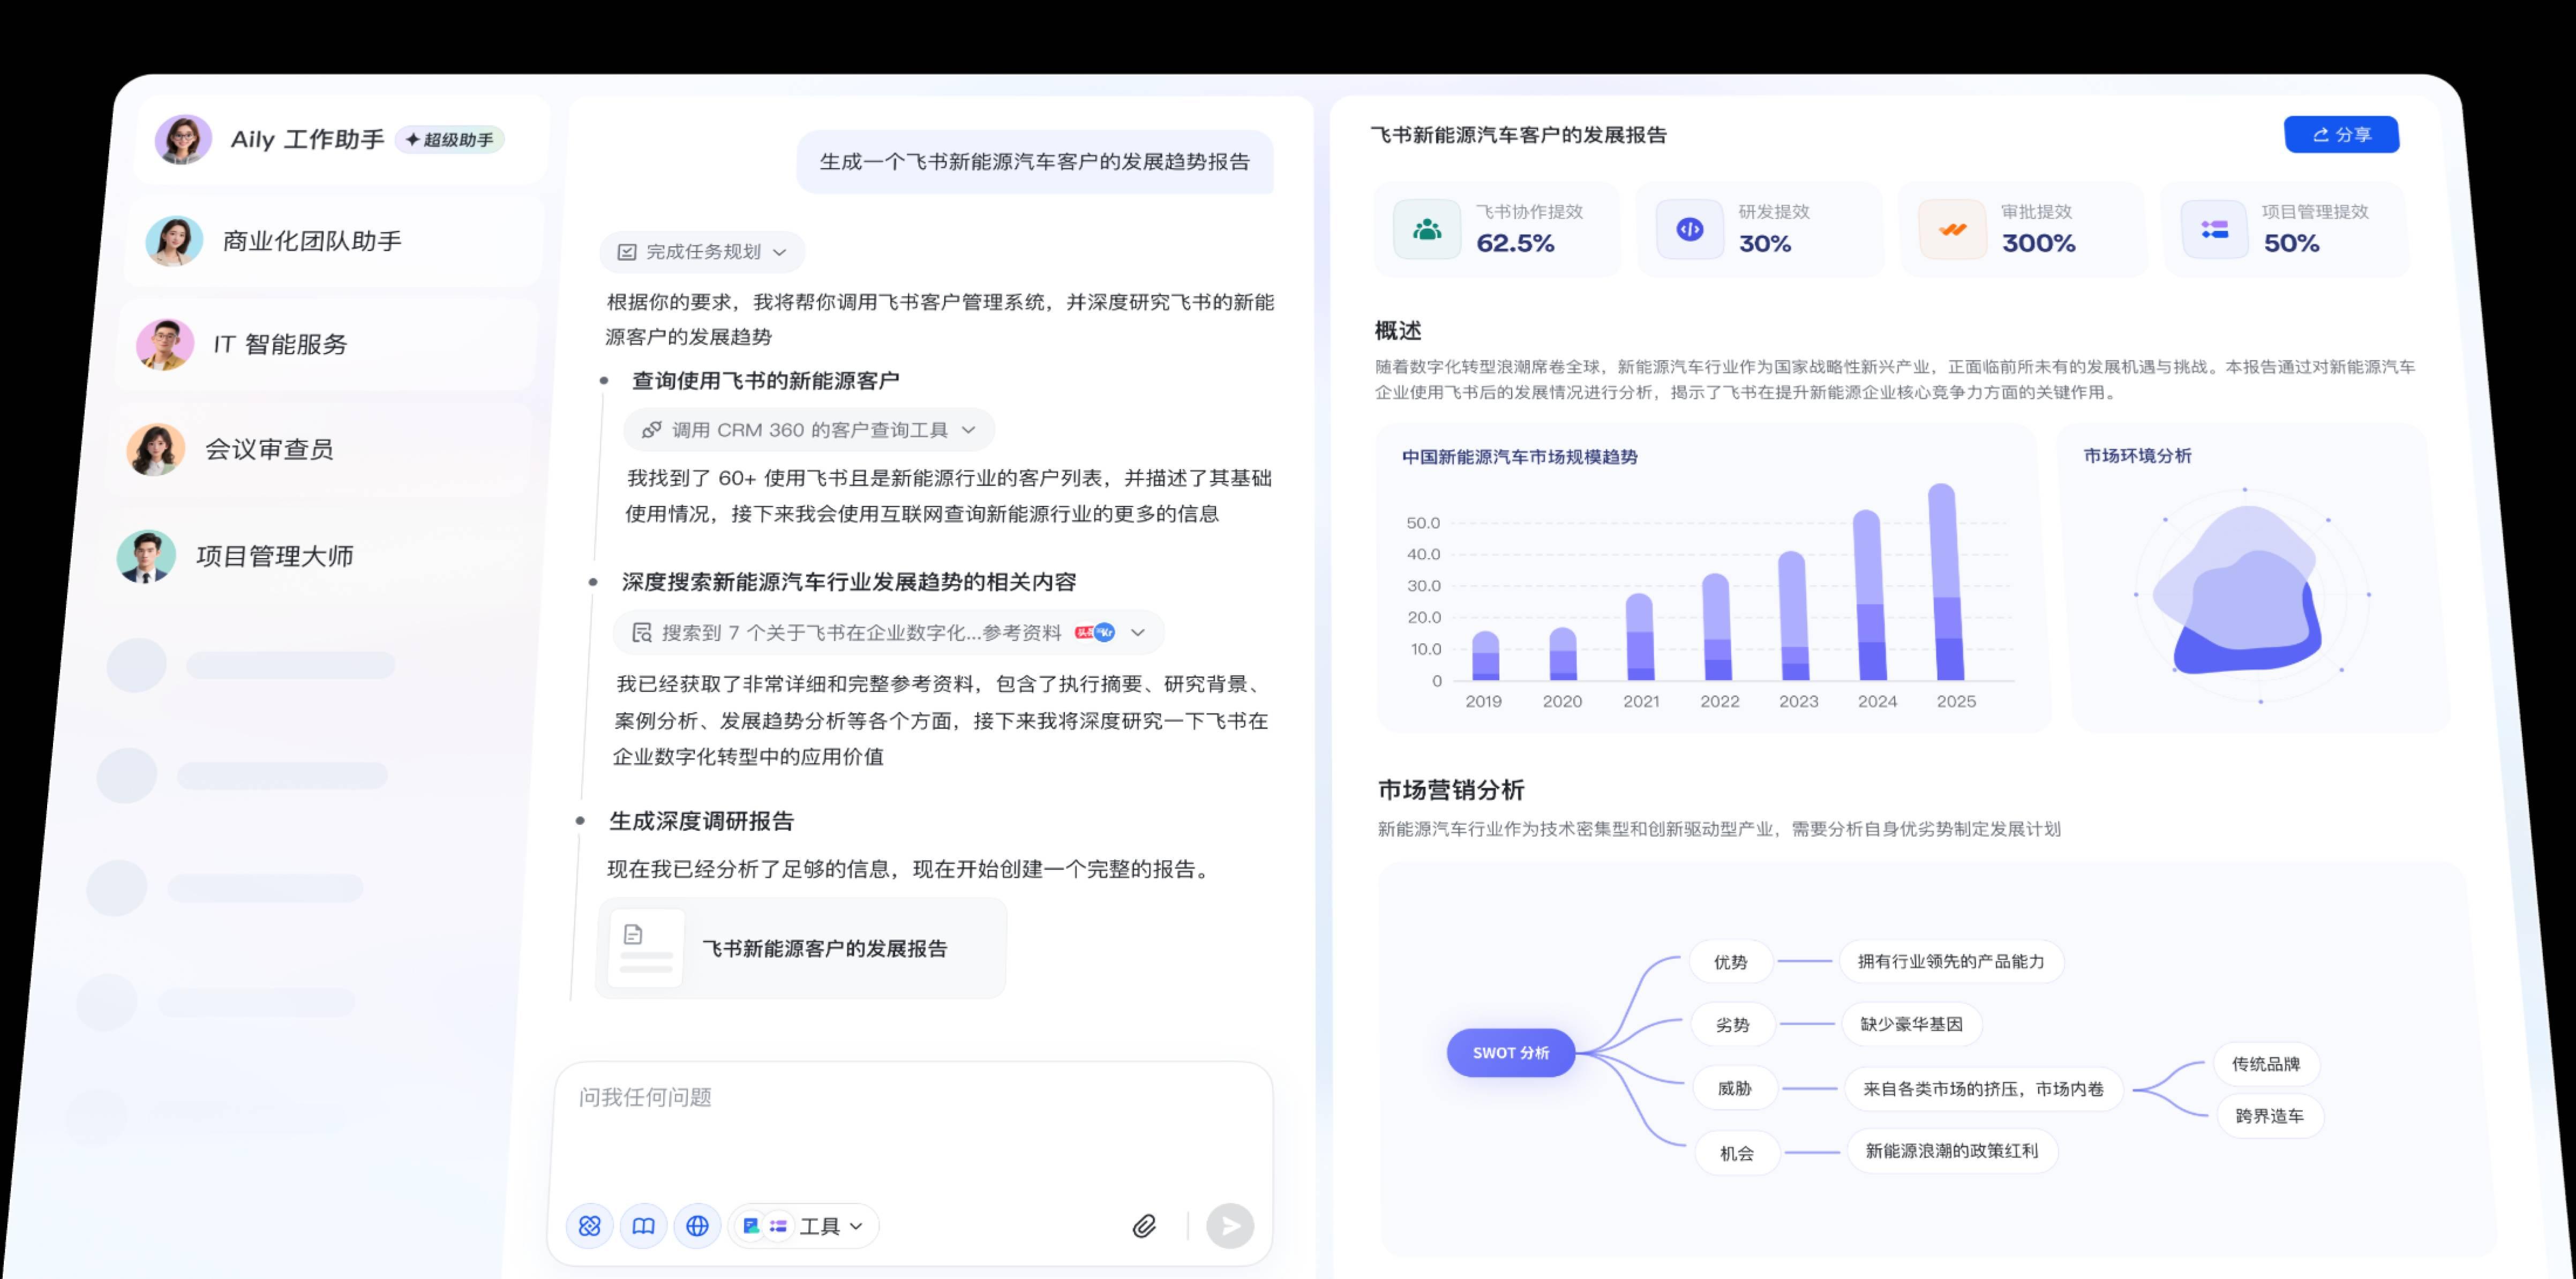Viewport: 2576px width, 1279px height.
Task: Open the 工具 dropdown
Action: click(x=803, y=1226)
